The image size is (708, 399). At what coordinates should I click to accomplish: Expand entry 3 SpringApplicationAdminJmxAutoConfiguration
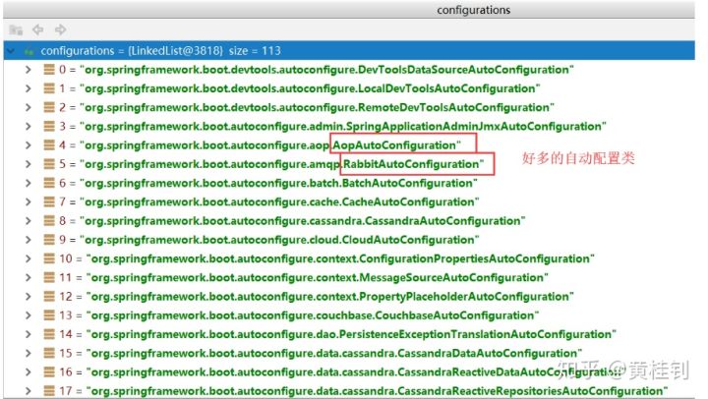(29, 127)
